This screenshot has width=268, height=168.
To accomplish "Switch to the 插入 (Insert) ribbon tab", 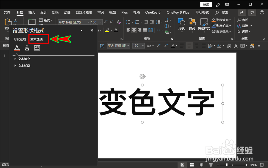I will tap(31, 12).
